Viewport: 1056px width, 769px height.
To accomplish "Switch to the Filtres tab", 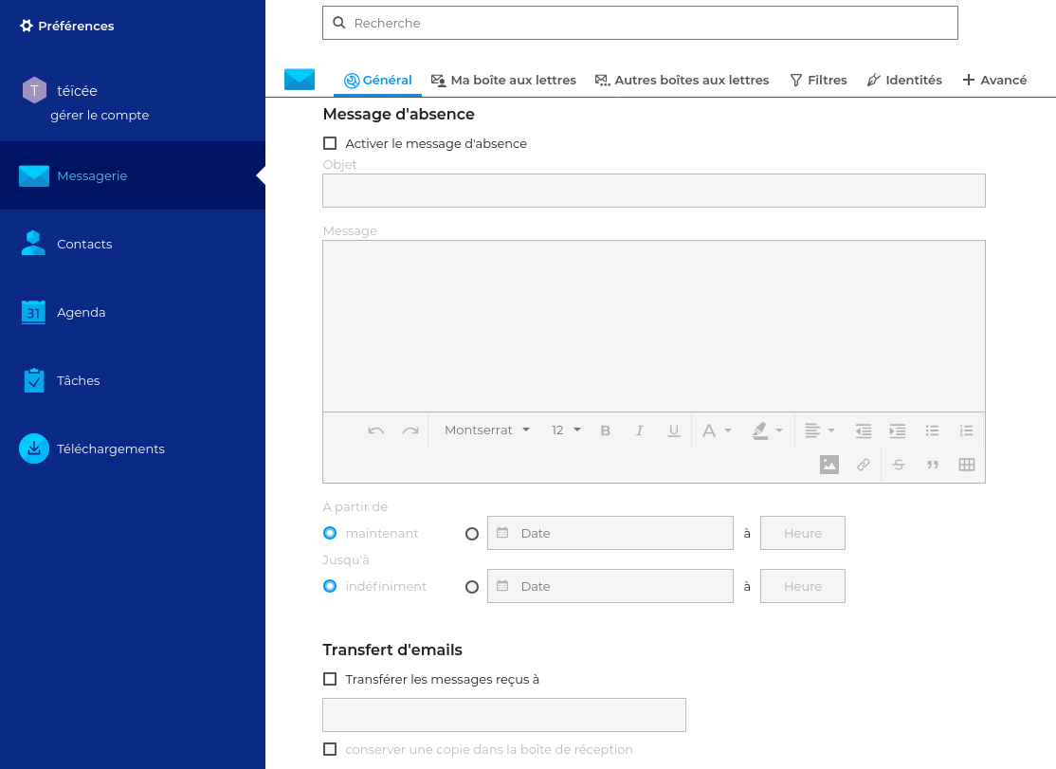I will [x=818, y=81].
